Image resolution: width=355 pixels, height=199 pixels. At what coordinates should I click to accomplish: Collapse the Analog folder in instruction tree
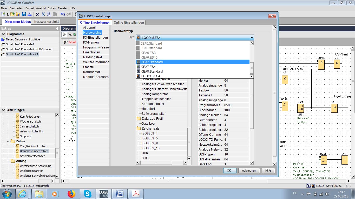(8, 161)
